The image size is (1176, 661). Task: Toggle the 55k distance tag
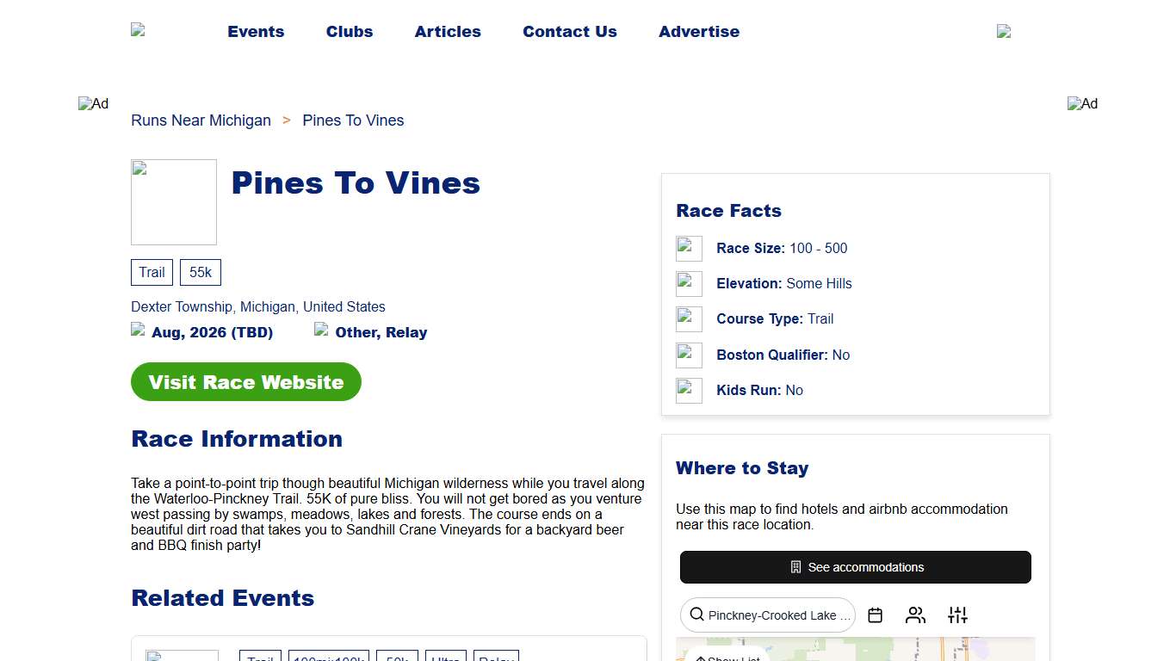(200, 272)
